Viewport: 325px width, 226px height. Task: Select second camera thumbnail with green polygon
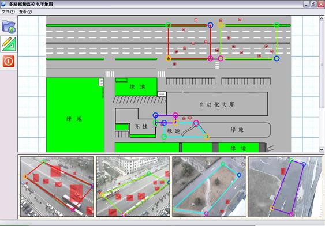(133, 187)
